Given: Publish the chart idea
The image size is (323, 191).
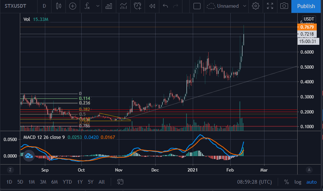Looking at the screenshot, I should tap(306, 6).
